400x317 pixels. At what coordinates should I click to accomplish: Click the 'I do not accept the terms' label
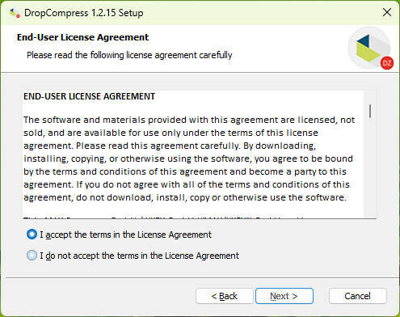(139, 256)
